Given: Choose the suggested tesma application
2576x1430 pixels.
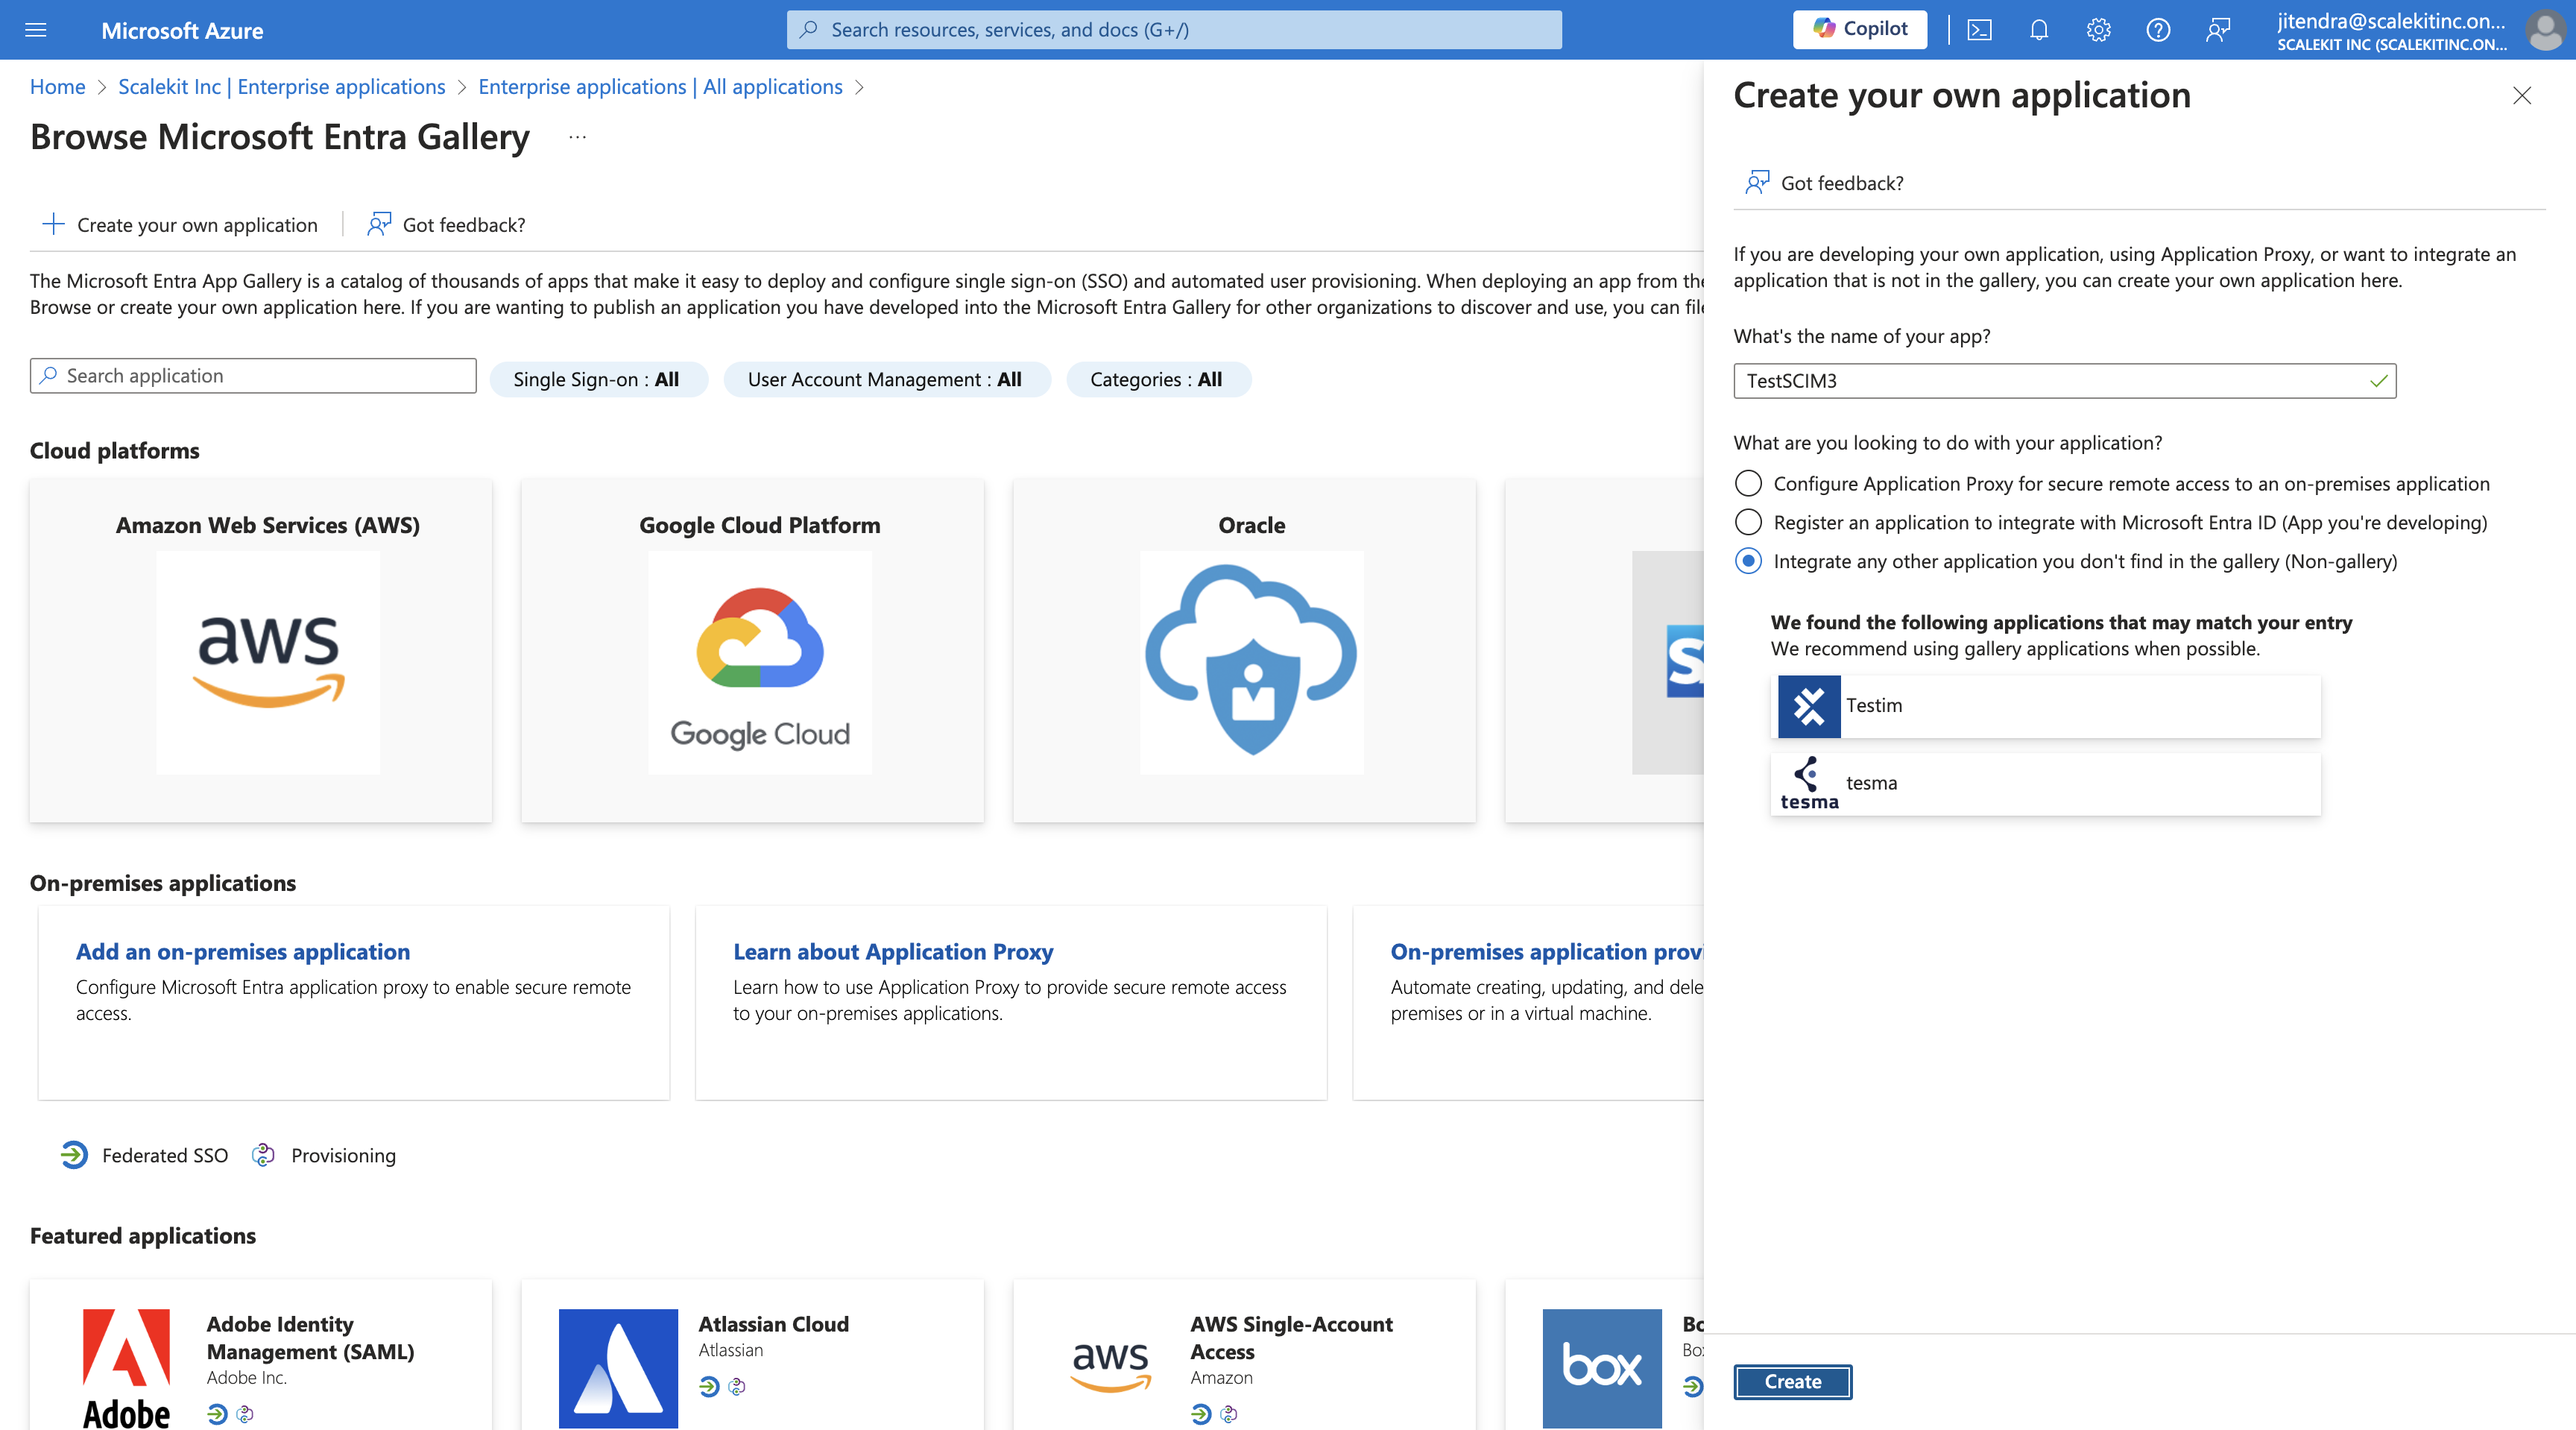Looking at the screenshot, I should [x=2045, y=784].
